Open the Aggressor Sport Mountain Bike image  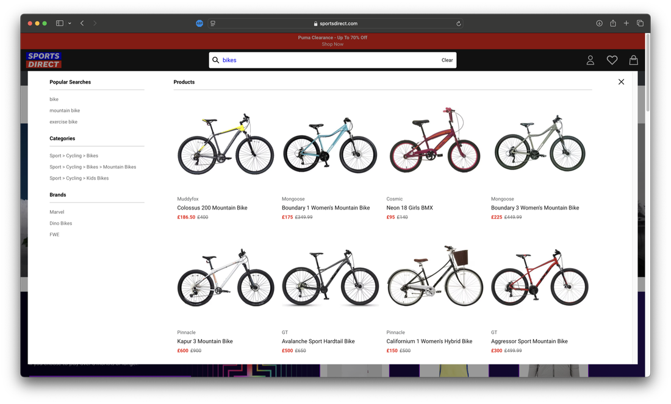pyautogui.click(x=540, y=277)
